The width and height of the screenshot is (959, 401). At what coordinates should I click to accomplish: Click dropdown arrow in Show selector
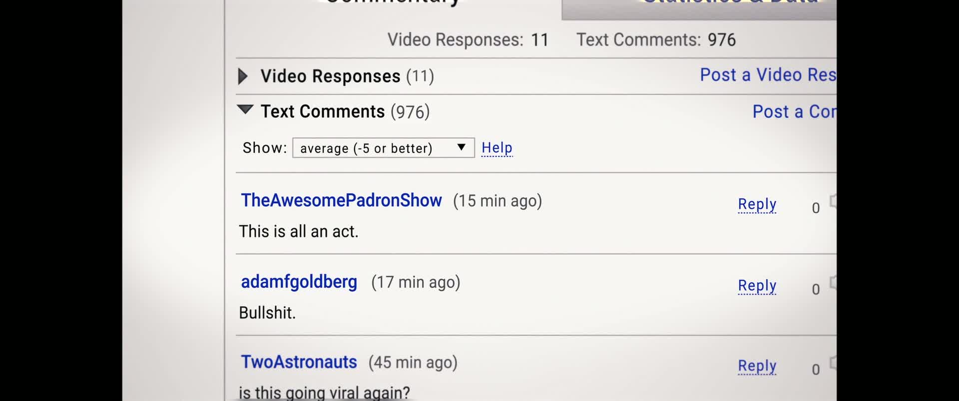click(x=462, y=147)
